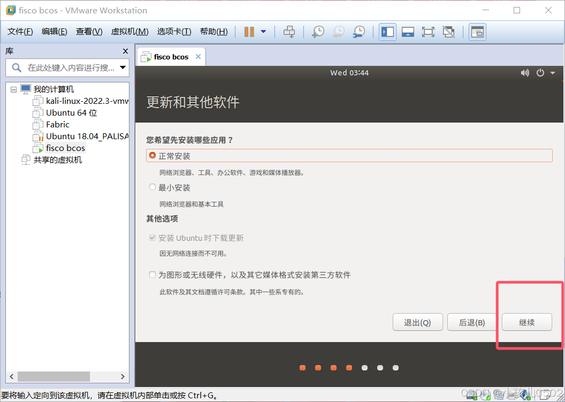Select Fabric VM in library

pos(51,125)
